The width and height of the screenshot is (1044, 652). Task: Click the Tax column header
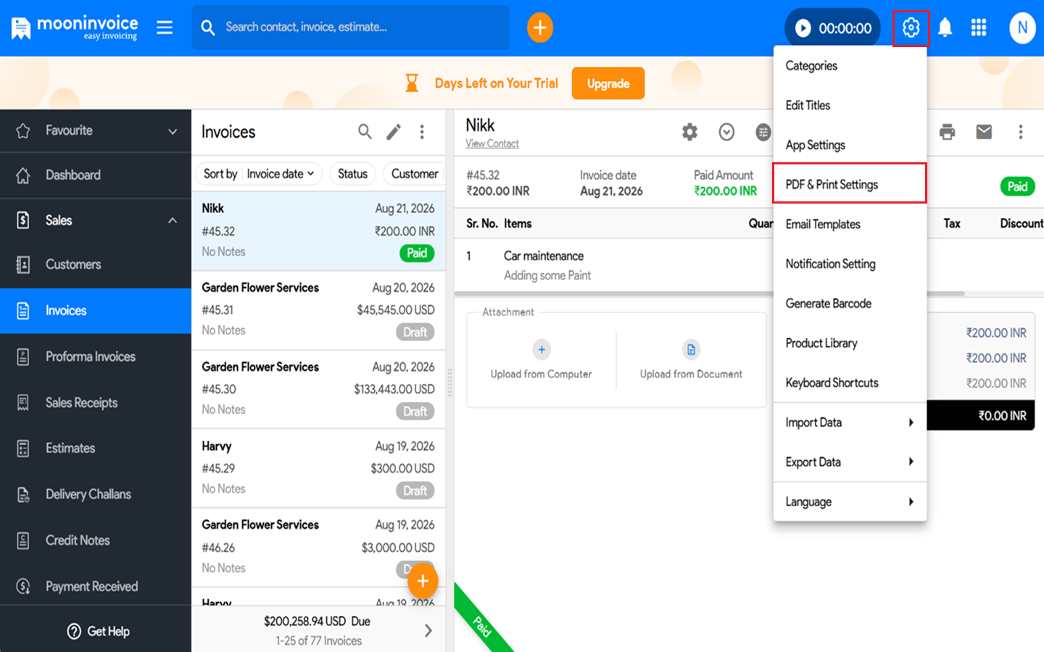tap(952, 224)
